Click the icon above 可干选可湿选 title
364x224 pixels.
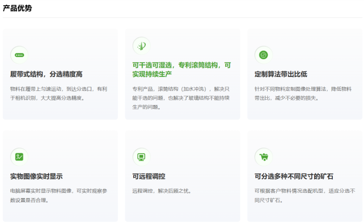[x=141, y=46]
